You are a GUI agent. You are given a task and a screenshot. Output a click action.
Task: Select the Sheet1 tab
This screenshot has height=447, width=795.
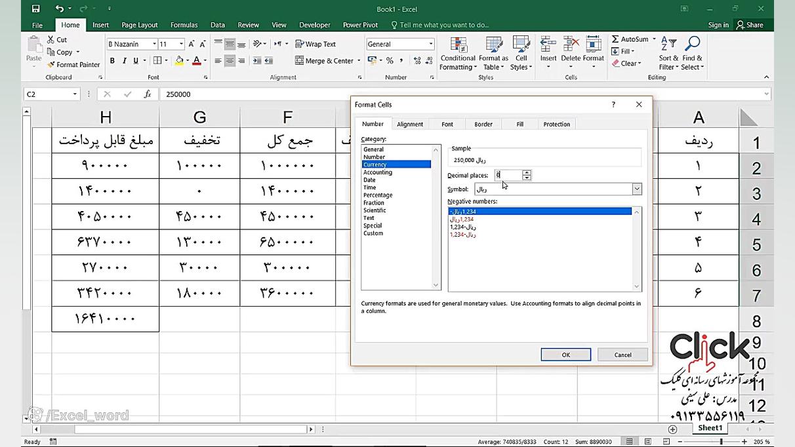710,428
